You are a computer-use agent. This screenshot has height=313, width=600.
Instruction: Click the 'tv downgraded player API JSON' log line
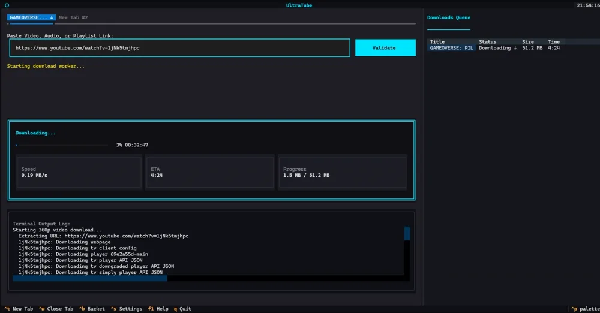pyautogui.click(x=96, y=266)
